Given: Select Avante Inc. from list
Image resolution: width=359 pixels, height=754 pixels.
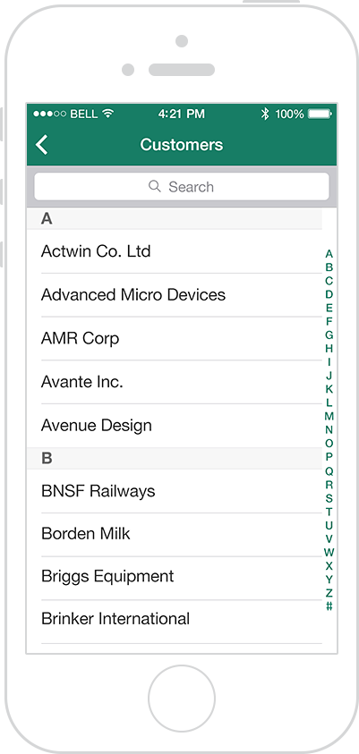Looking at the screenshot, I should click(x=175, y=382).
